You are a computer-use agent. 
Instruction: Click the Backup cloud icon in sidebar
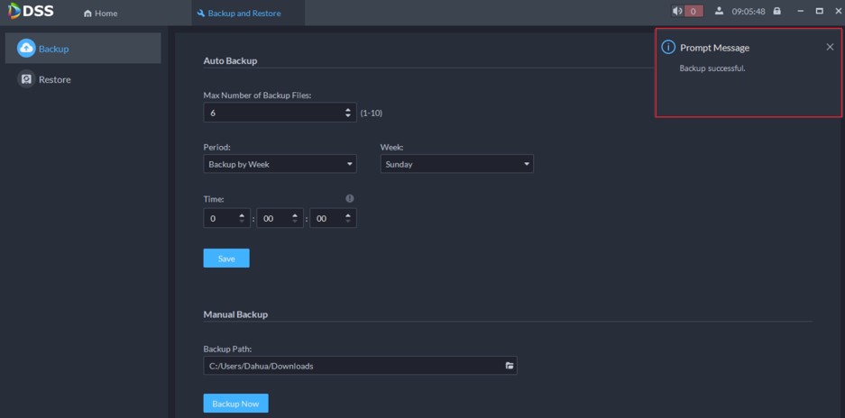tap(26, 49)
